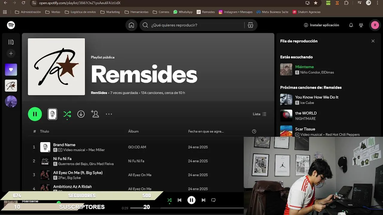Image resolution: width=383 pixels, height=215 pixels.
Task: Create a new playlist with plus icon
Action: 11,53
